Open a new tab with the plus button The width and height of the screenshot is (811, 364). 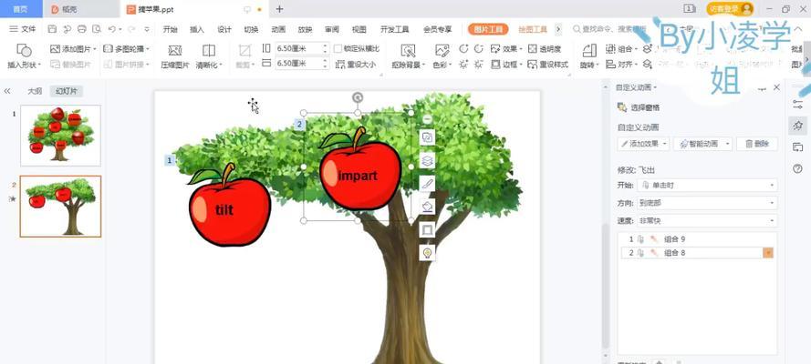pyautogui.click(x=279, y=9)
